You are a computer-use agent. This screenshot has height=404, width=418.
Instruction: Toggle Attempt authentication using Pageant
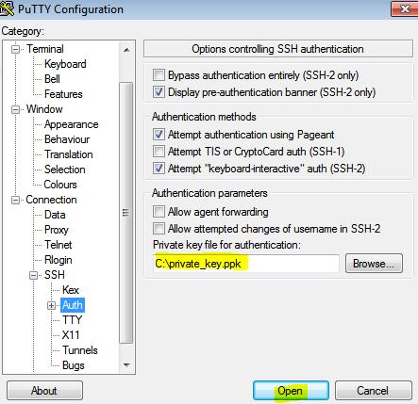159,135
